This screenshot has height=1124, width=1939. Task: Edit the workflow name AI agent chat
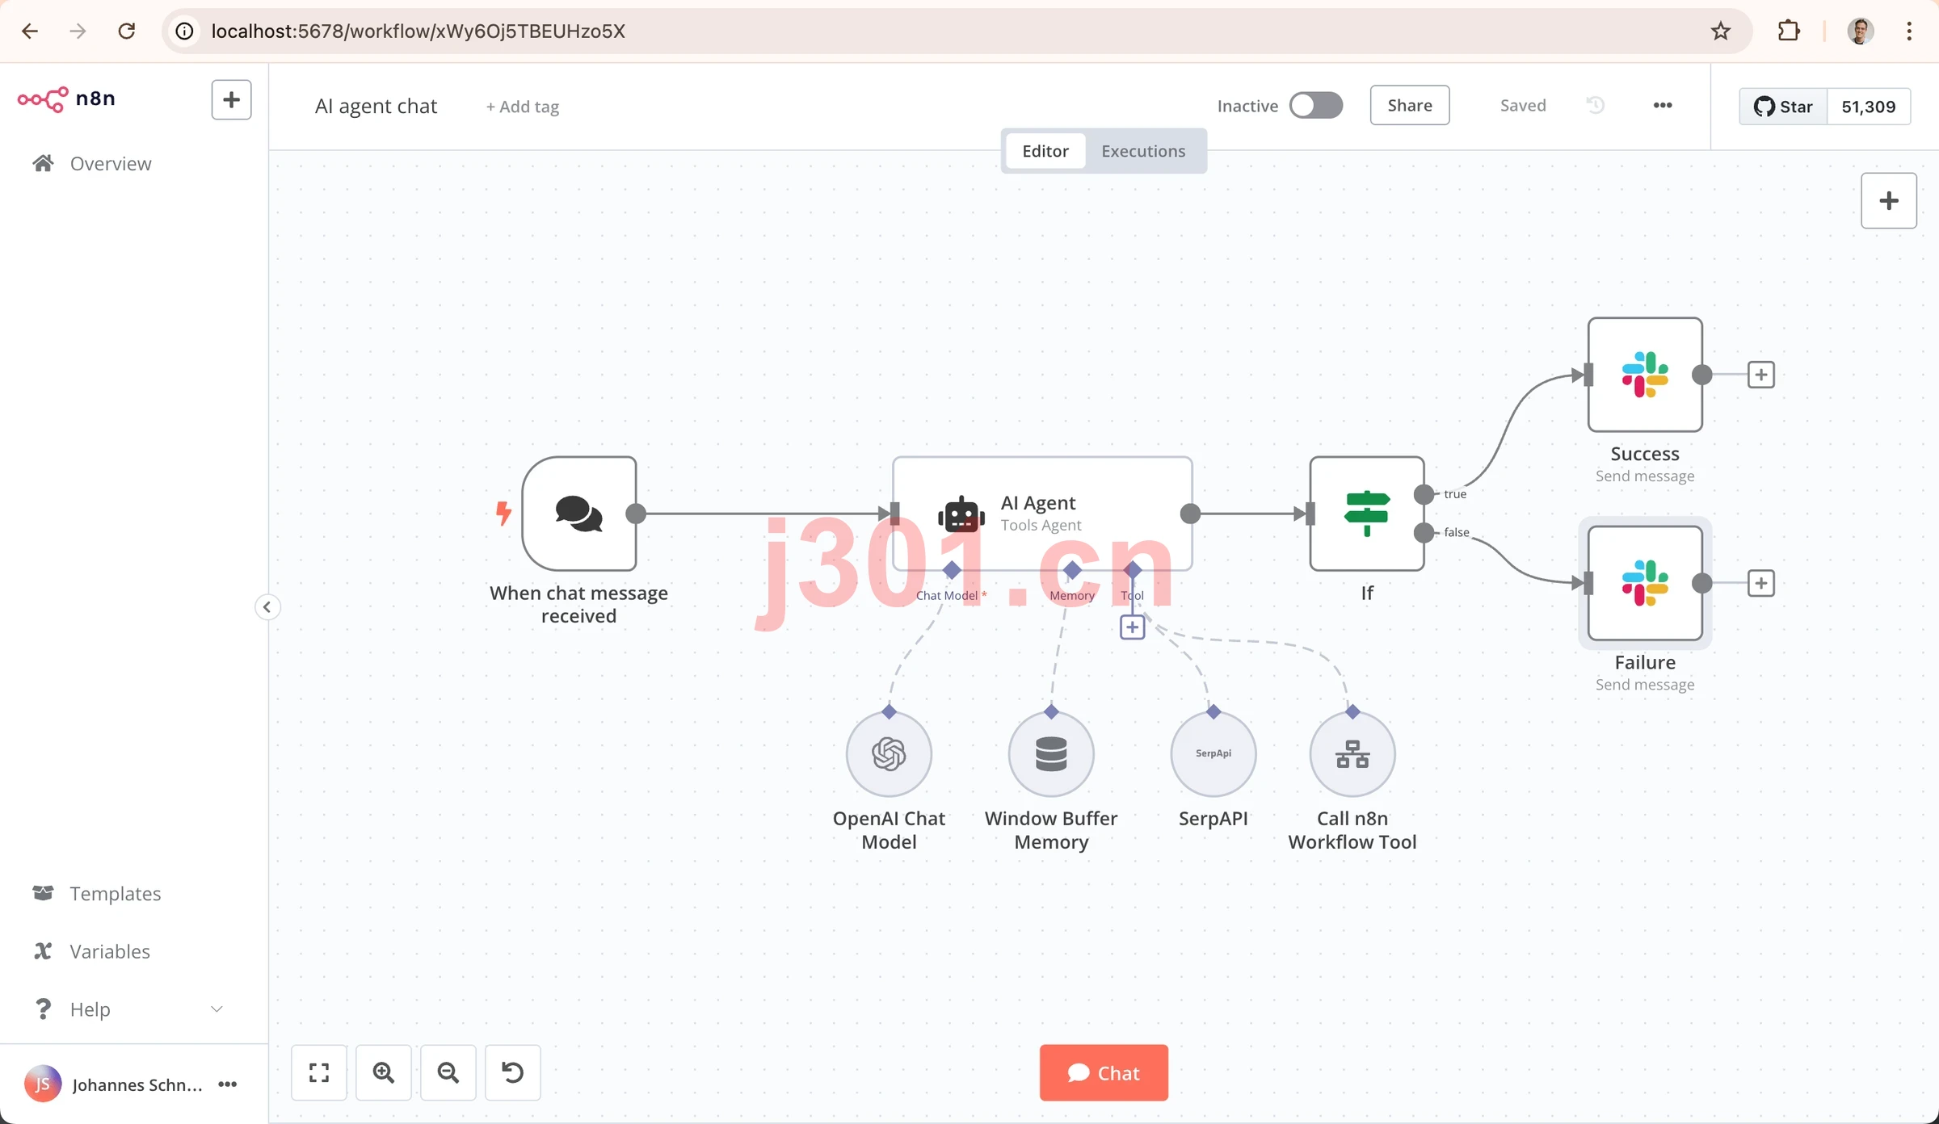point(376,106)
